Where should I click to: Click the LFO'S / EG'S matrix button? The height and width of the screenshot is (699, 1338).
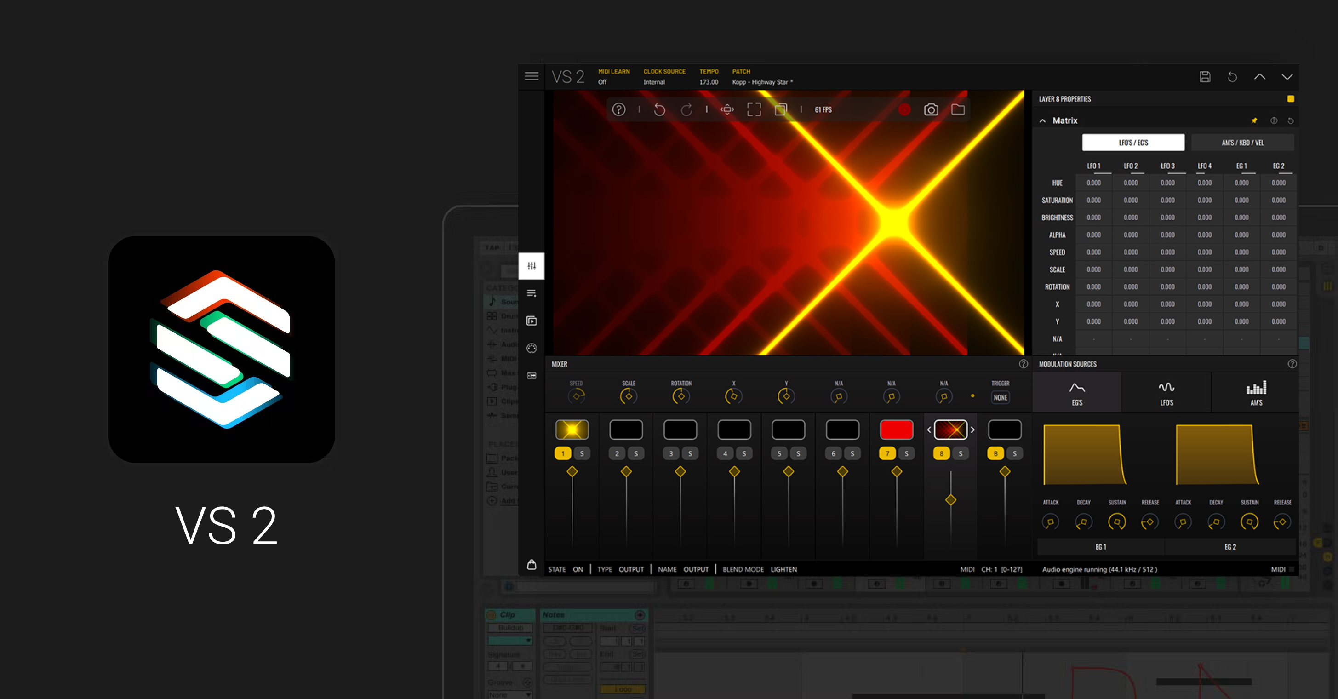pos(1133,142)
